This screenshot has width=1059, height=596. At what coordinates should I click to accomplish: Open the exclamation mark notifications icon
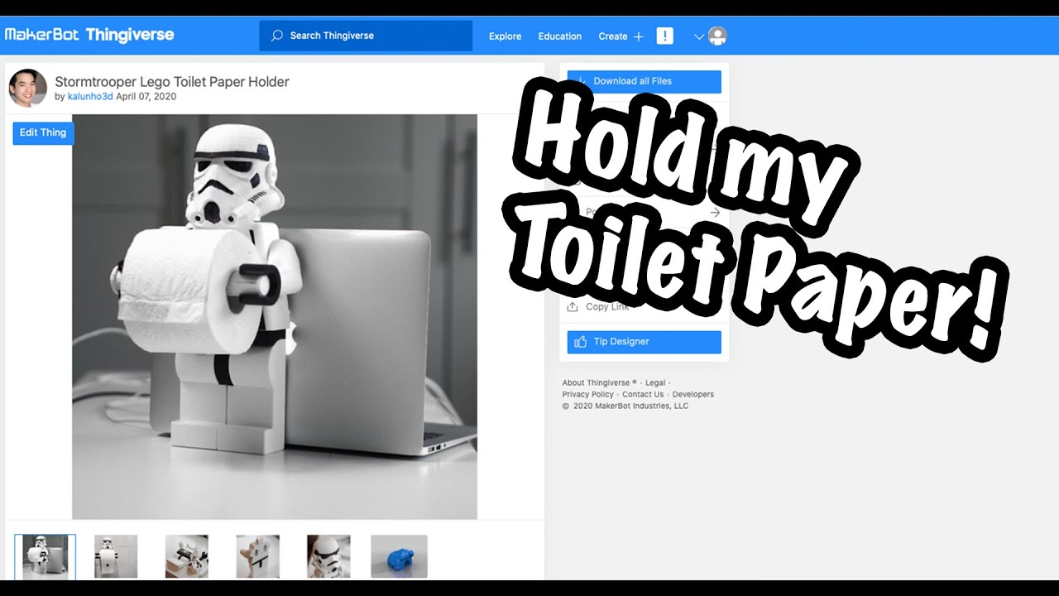[x=665, y=36]
